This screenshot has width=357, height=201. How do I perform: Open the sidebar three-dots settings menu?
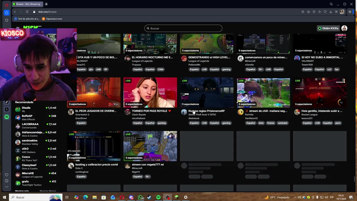tap(7, 187)
